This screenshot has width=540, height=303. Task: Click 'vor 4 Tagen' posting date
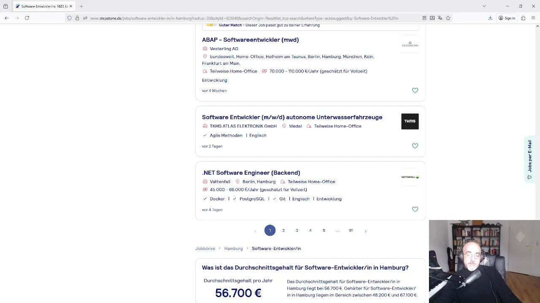pos(212,210)
